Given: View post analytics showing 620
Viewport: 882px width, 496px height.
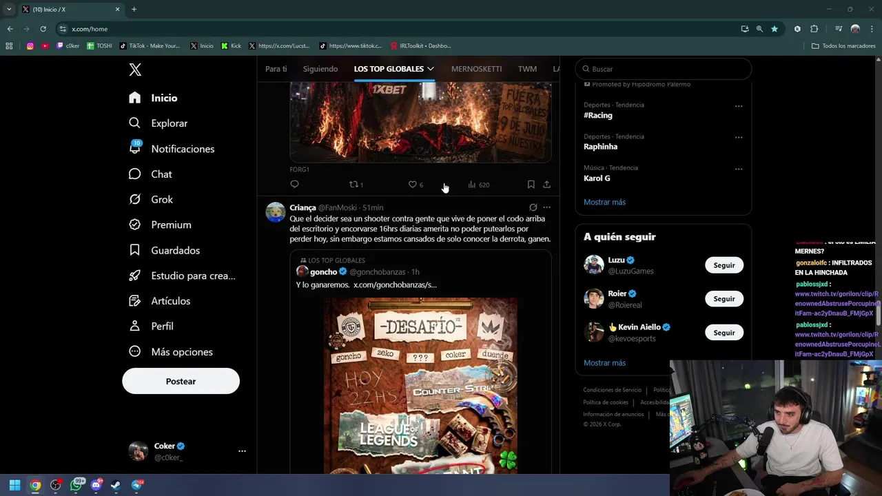Looking at the screenshot, I should 478,184.
